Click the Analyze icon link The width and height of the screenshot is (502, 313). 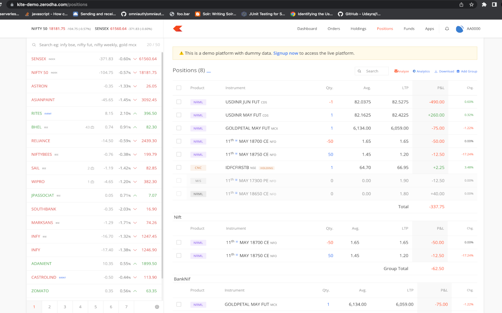[402, 71]
